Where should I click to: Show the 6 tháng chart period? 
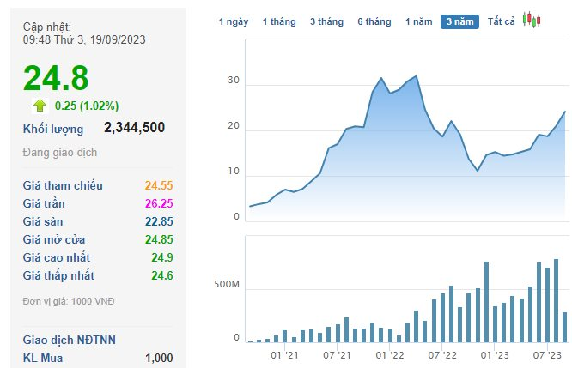(374, 21)
